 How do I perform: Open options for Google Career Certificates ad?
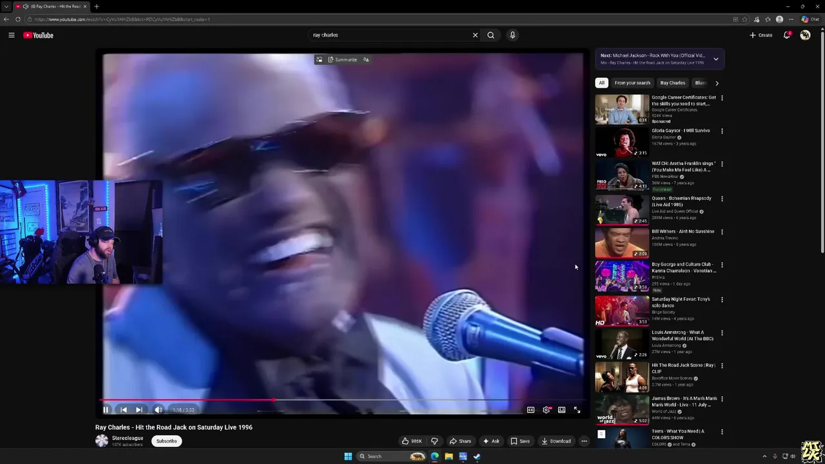pyautogui.click(x=722, y=98)
